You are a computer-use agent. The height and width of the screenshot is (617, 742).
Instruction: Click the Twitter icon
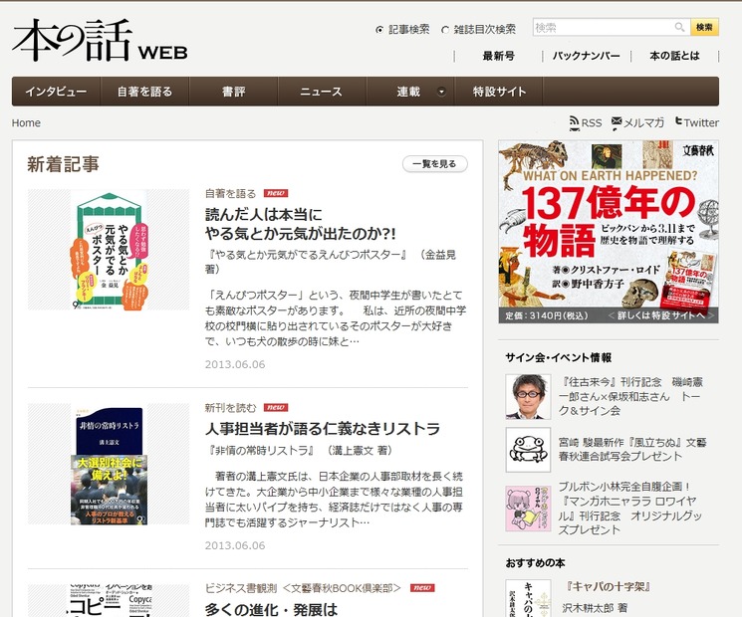point(678,122)
